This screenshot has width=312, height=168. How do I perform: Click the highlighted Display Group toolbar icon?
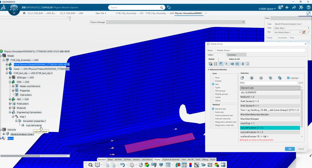coord(184,165)
